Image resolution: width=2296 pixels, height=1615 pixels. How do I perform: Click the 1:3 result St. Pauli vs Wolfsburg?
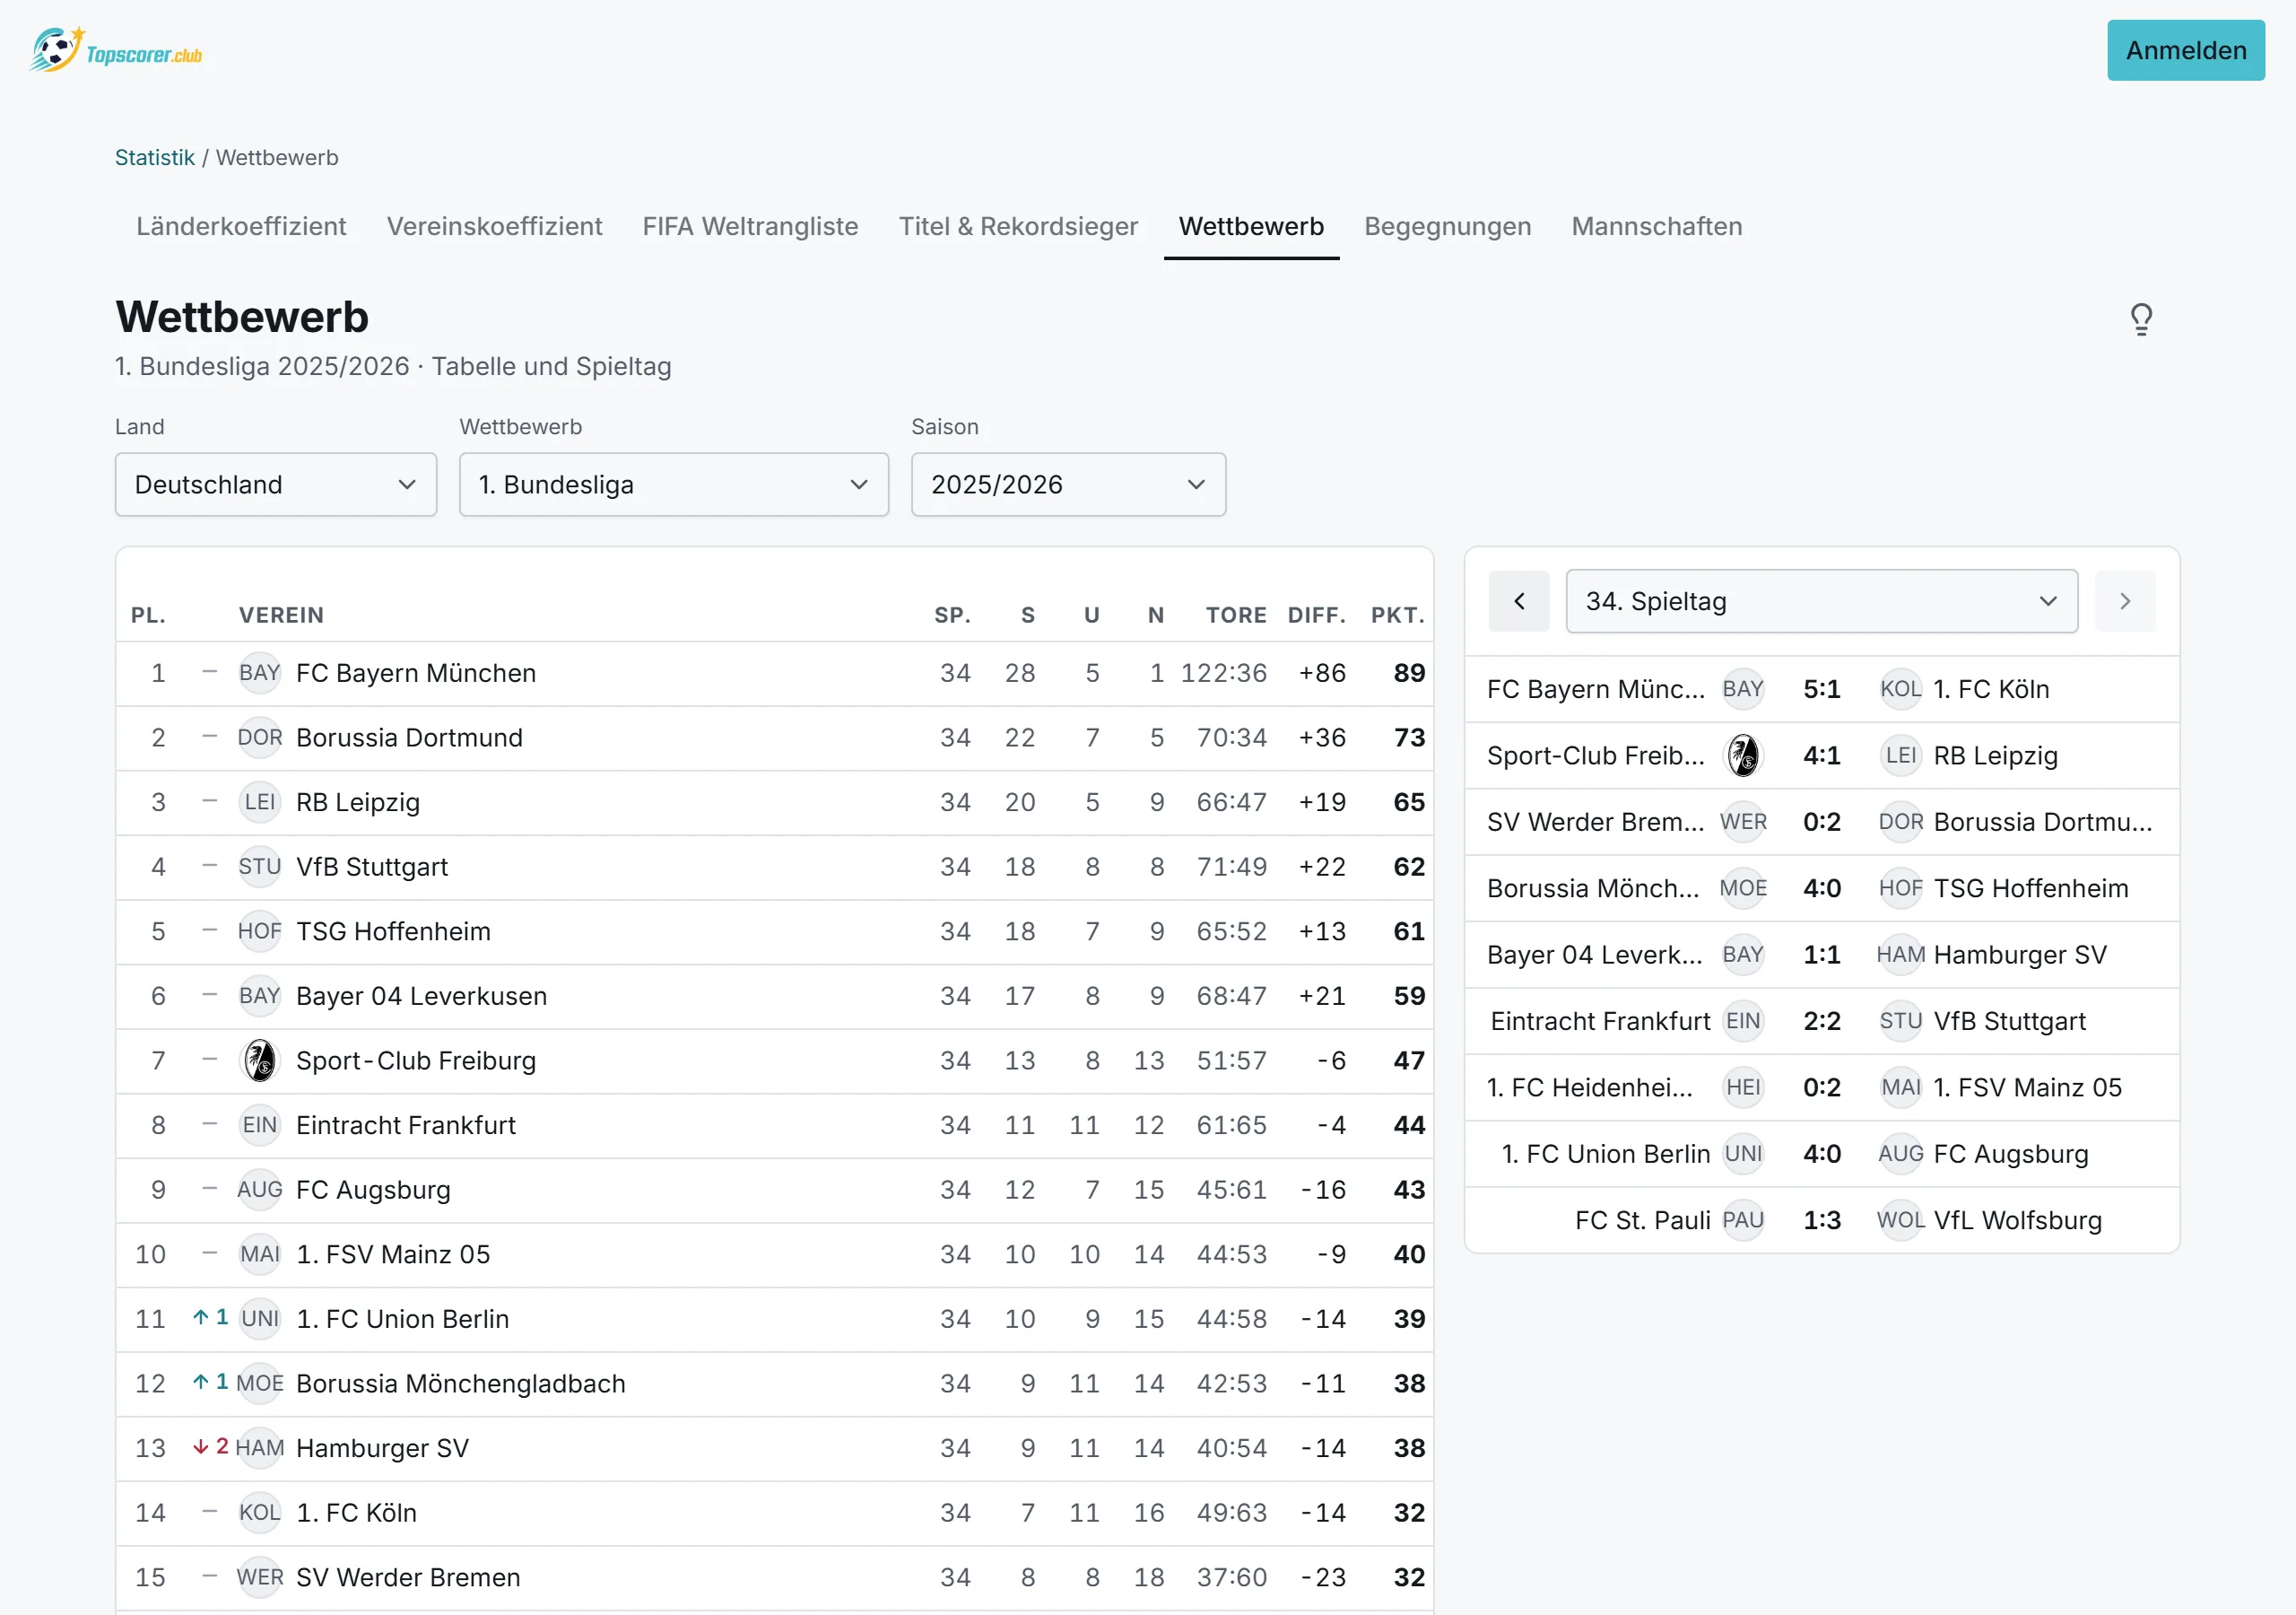(x=1821, y=1221)
